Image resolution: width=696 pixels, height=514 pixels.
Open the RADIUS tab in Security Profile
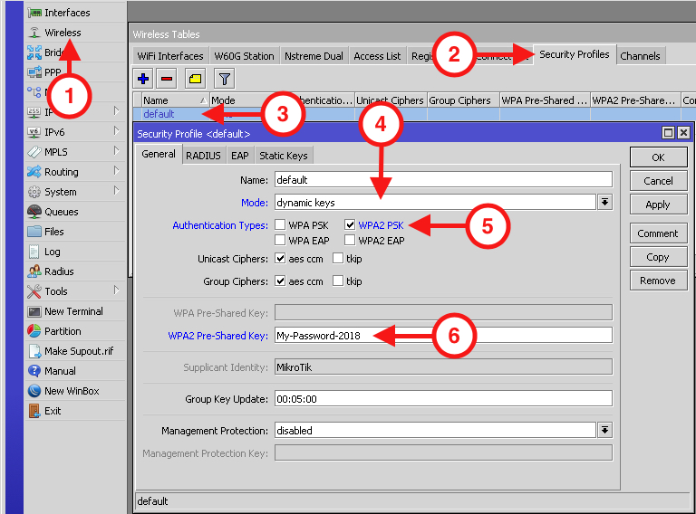tap(203, 156)
